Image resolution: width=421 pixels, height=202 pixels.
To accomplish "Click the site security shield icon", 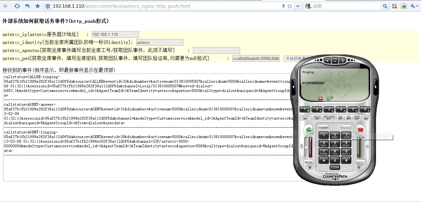I will tap(47, 6).
